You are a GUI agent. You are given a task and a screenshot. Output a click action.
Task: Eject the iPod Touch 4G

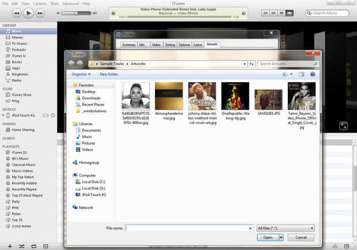coord(53,116)
